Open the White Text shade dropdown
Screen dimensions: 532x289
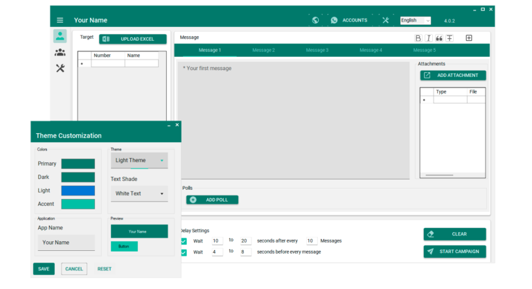click(x=139, y=193)
